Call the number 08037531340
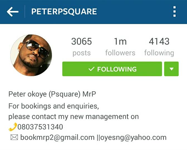Screen dimensions: 187x150 (x=40, y=127)
